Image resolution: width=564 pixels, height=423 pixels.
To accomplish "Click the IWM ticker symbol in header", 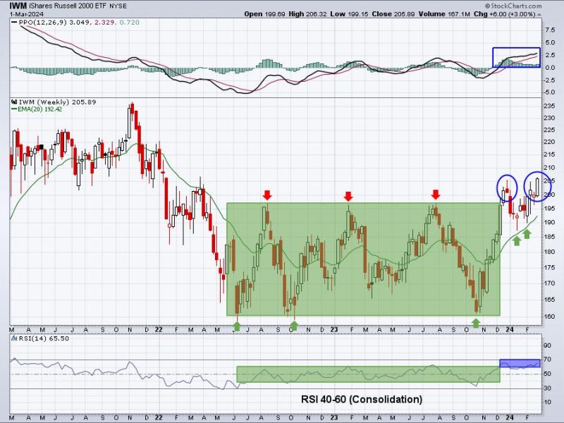I will pyautogui.click(x=18, y=6).
